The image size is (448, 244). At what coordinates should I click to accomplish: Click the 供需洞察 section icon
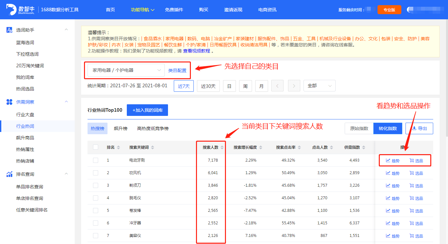pyautogui.click(x=10, y=102)
